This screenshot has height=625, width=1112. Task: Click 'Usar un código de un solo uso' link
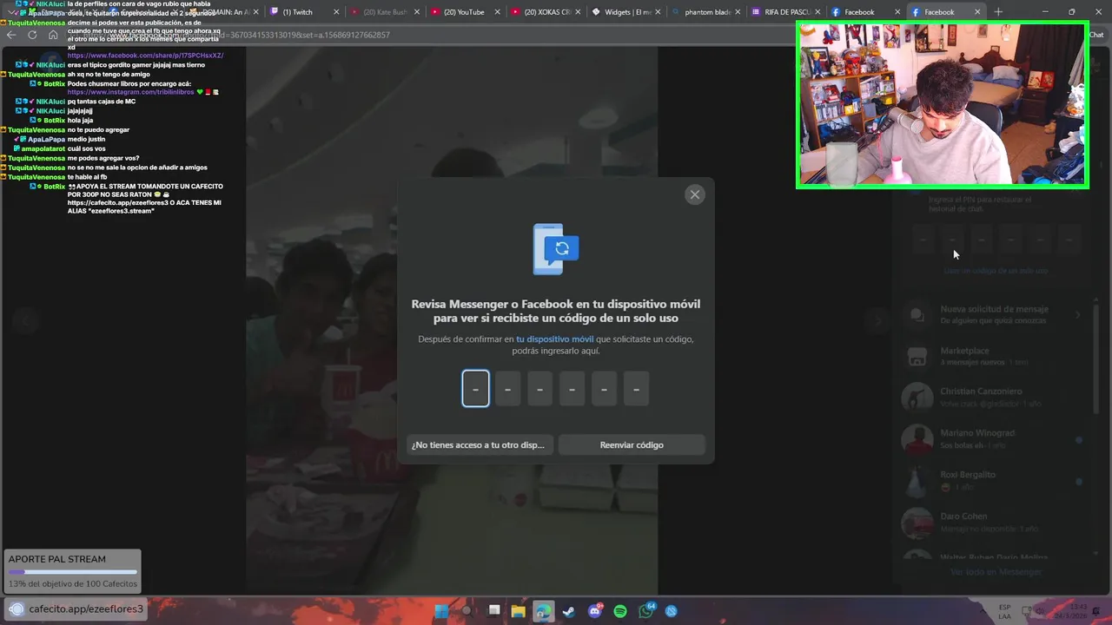[996, 271]
